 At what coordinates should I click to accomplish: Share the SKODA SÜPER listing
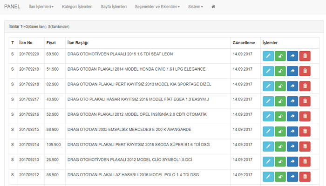pyautogui.click(x=292, y=146)
